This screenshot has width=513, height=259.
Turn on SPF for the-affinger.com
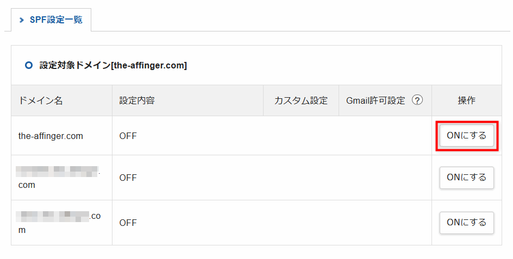coord(467,135)
